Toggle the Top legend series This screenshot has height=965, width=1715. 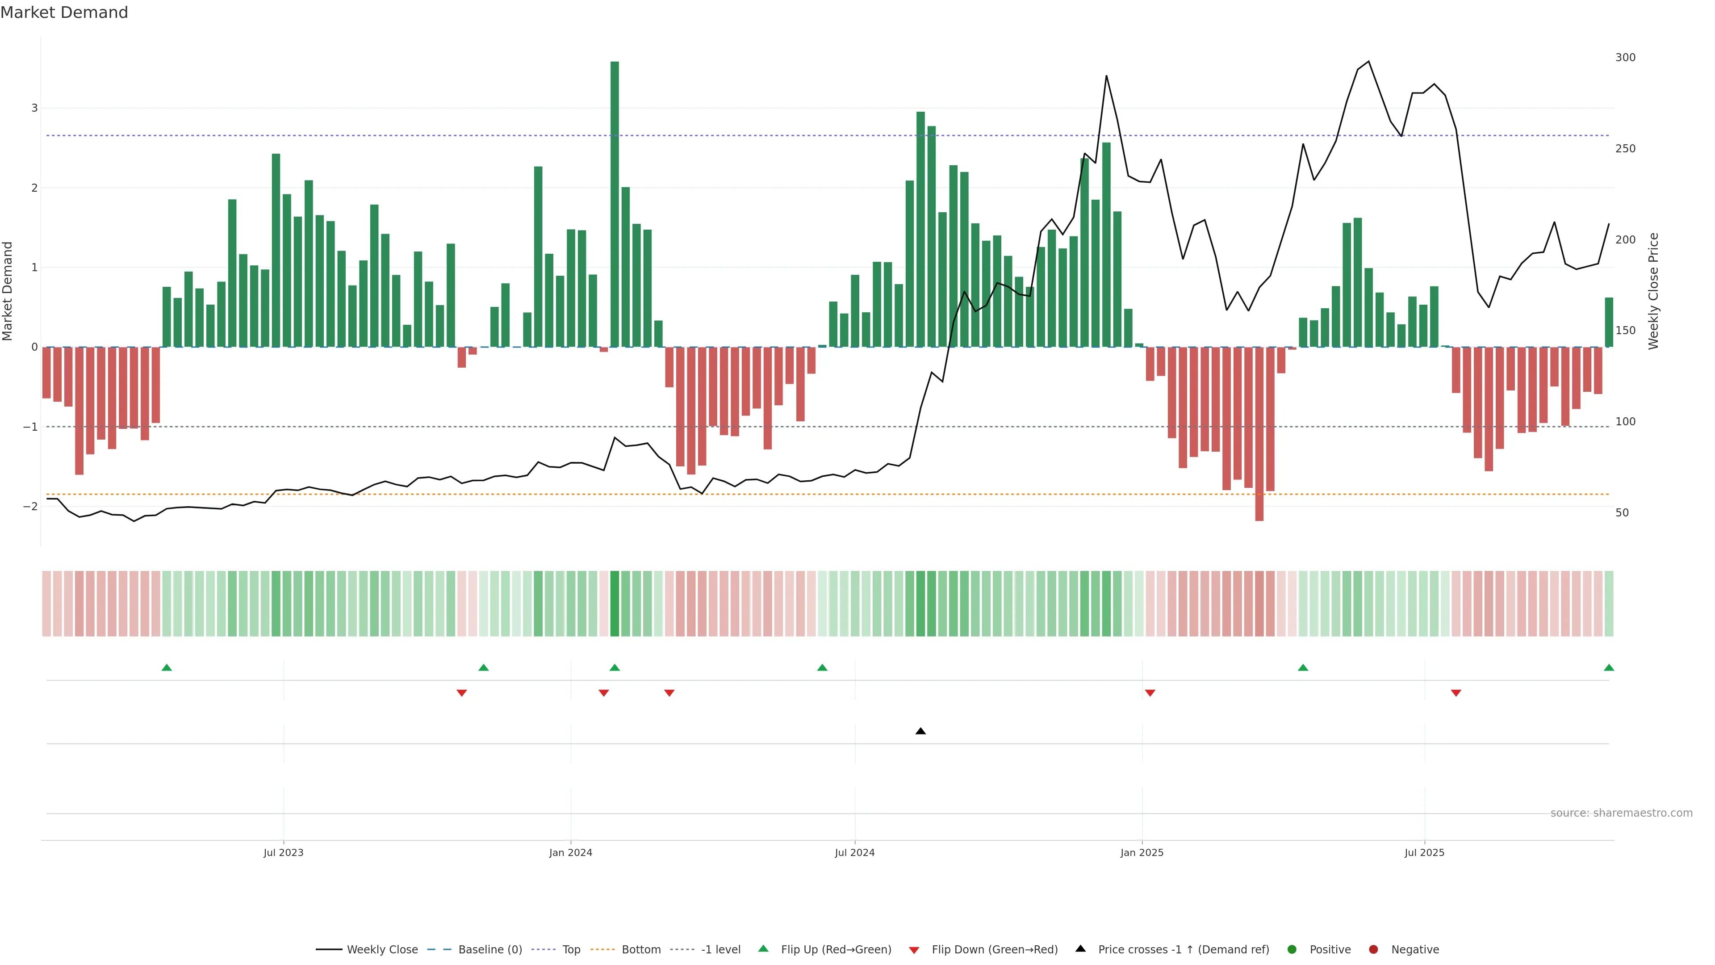[x=571, y=950]
